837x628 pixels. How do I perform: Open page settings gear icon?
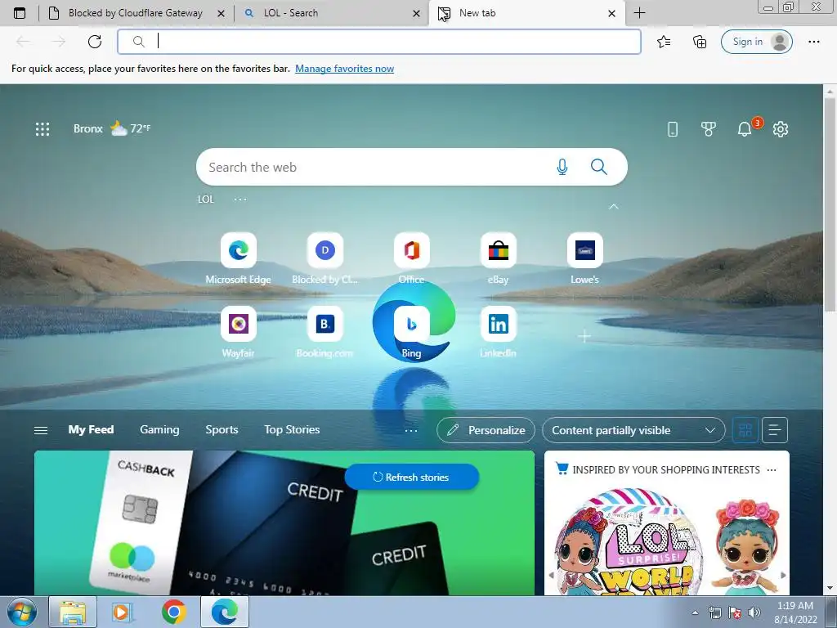(x=781, y=128)
